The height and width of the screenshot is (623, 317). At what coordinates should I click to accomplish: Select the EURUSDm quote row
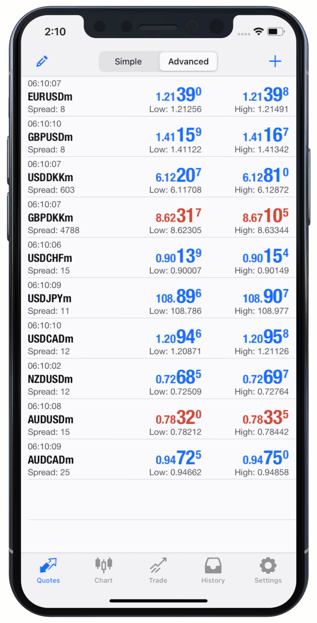tap(162, 96)
